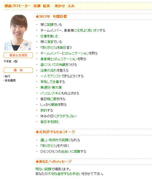Click the ★2012年 年間目標 heading
The width and height of the screenshot is (152, 179).
pyautogui.click(x=51, y=17)
